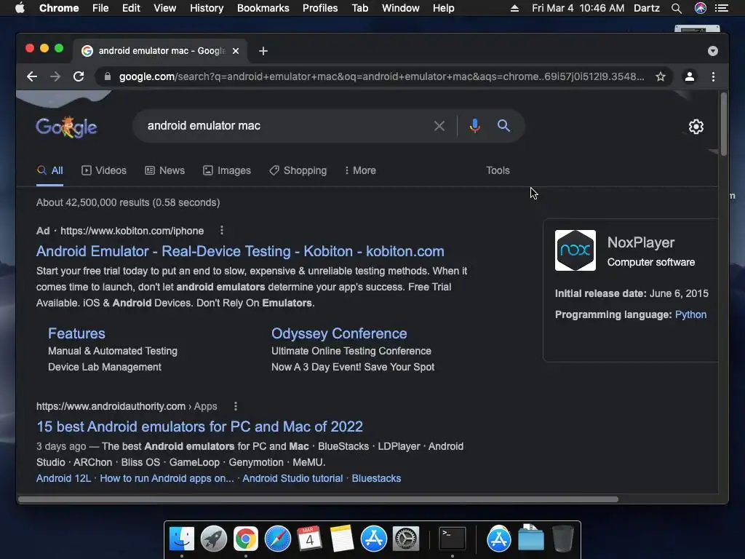Viewport: 745px width, 559px height.
Task: Open the Kobiton Android Emulator ad link
Action: (x=240, y=251)
